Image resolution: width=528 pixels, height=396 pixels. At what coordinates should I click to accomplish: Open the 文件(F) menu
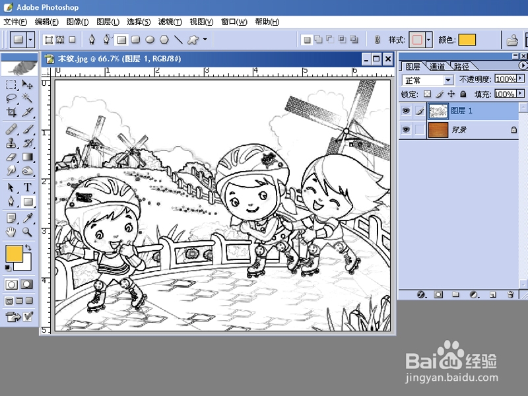[x=15, y=22]
